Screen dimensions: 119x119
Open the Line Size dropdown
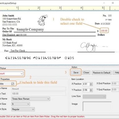(94, 96)
